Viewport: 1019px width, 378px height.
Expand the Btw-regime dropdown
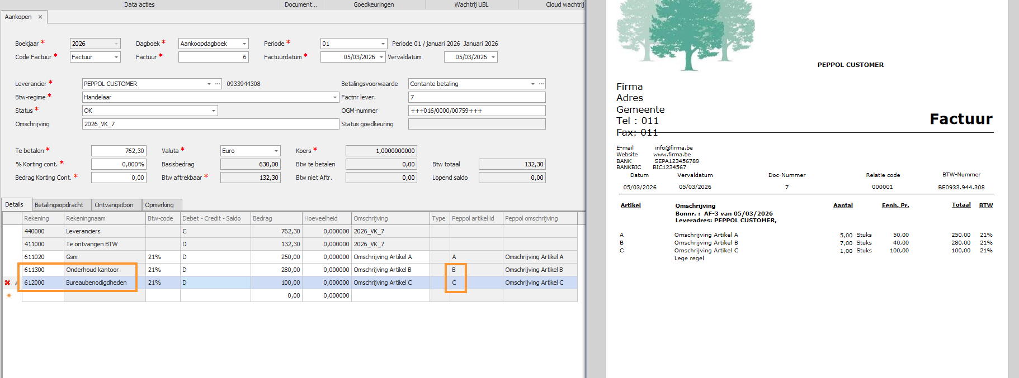(335, 97)
